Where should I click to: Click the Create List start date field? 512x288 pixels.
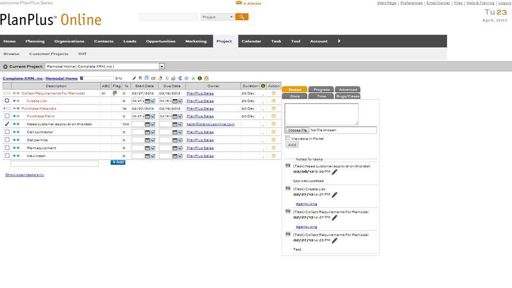tap(138, 101)
